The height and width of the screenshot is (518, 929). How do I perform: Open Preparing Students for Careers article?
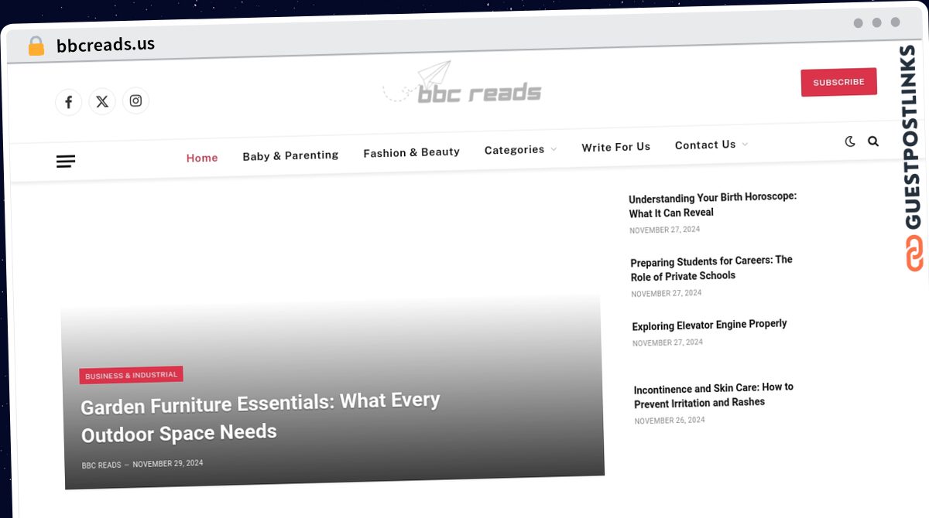(711, 268)
